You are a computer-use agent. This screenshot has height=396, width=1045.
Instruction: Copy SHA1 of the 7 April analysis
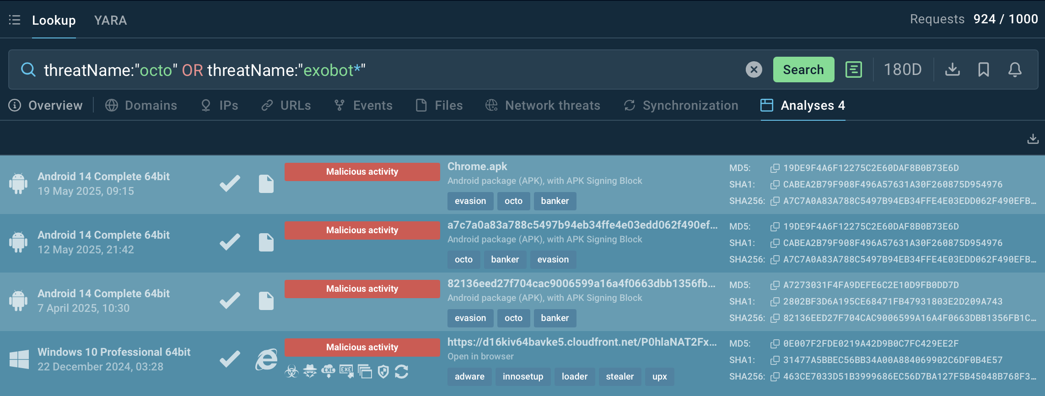click(775, 302)
